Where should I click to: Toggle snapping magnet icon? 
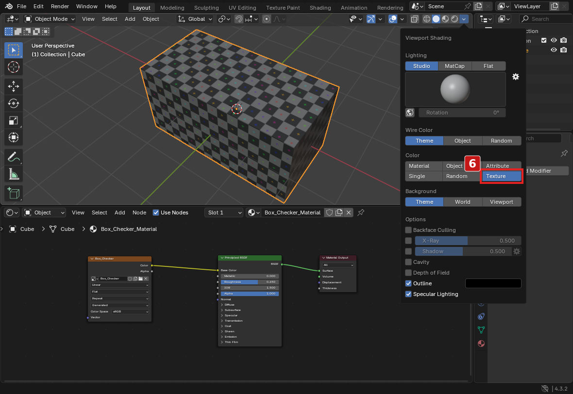[x=238, y=19]
